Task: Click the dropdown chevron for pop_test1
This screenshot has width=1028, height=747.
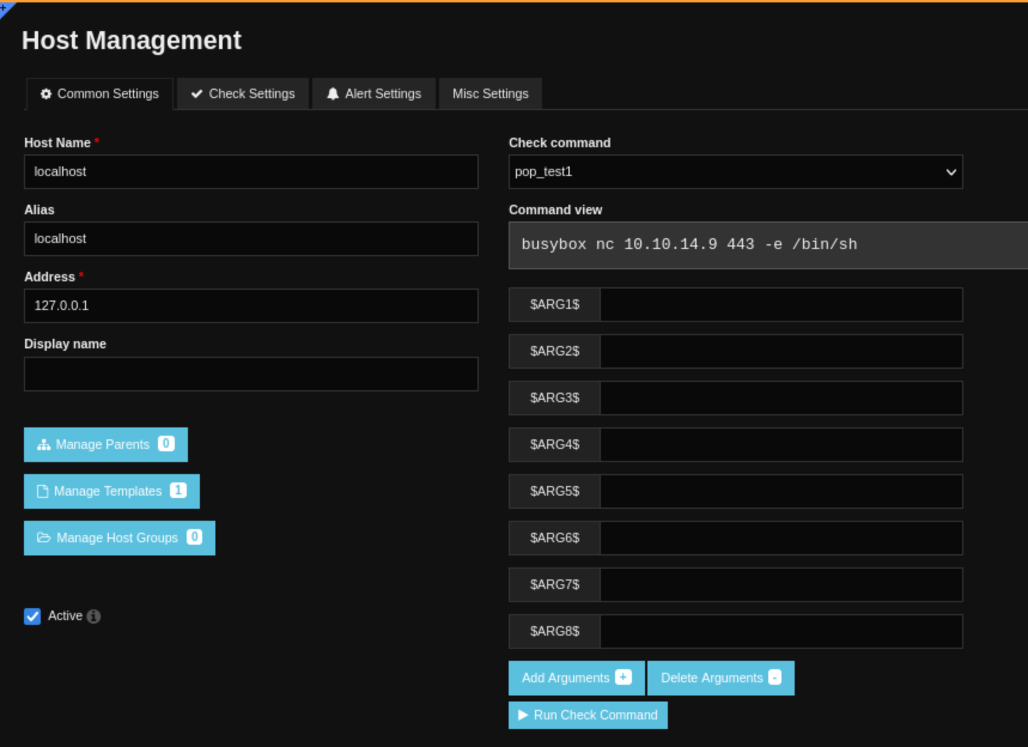Action: coord(951,172)
